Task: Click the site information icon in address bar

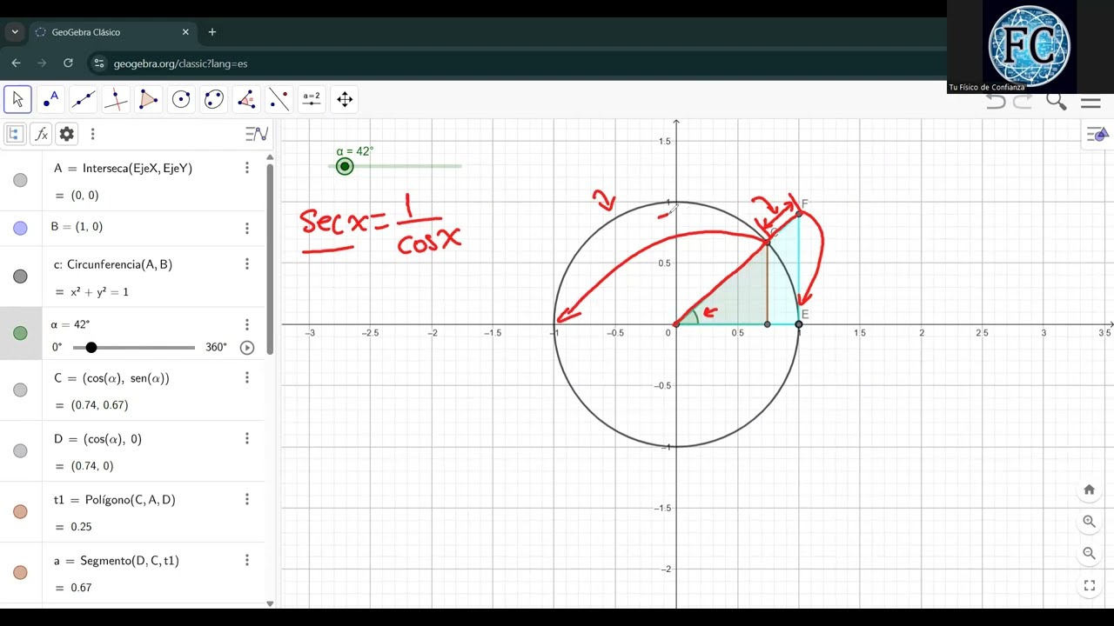Action: (99, 63)
